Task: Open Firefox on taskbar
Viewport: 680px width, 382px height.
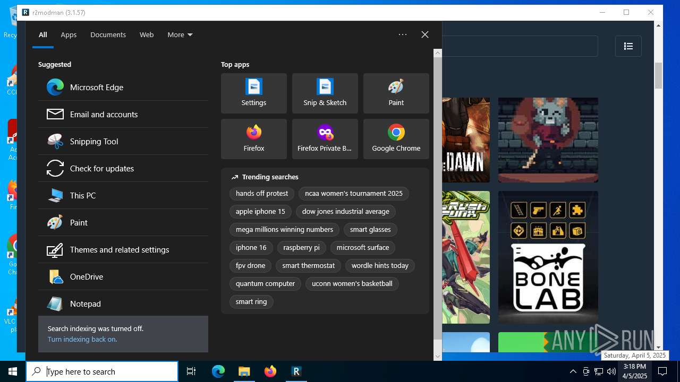Action: [270, 371]
